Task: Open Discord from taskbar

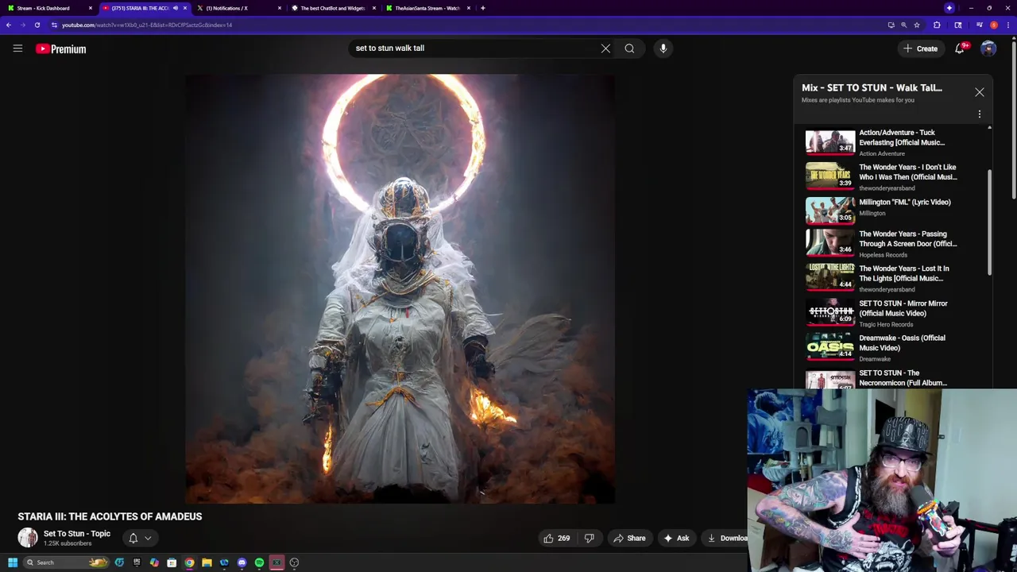Action: pyautogui.click(x=242, y=562)
